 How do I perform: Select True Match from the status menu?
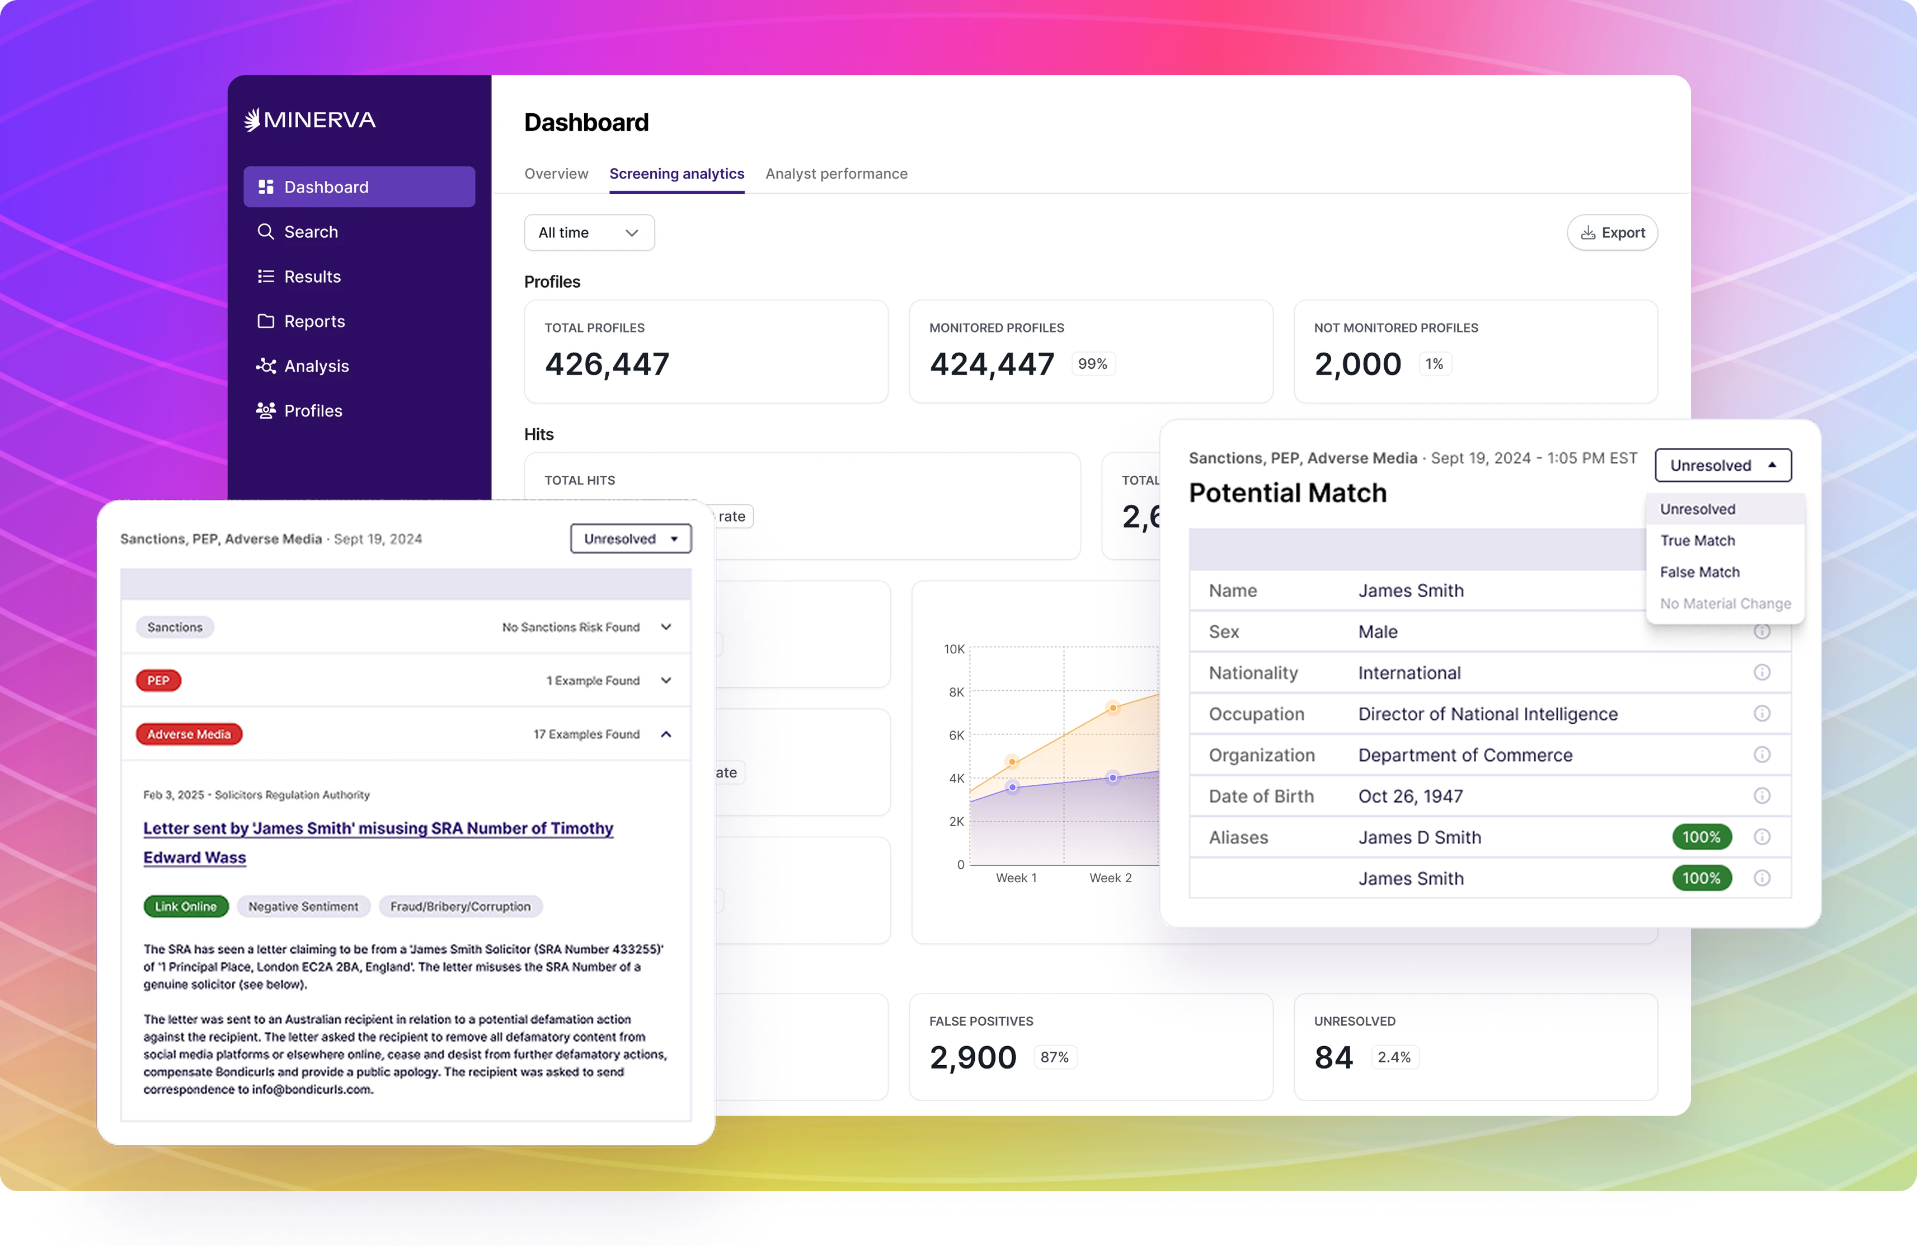(1698, 540)
